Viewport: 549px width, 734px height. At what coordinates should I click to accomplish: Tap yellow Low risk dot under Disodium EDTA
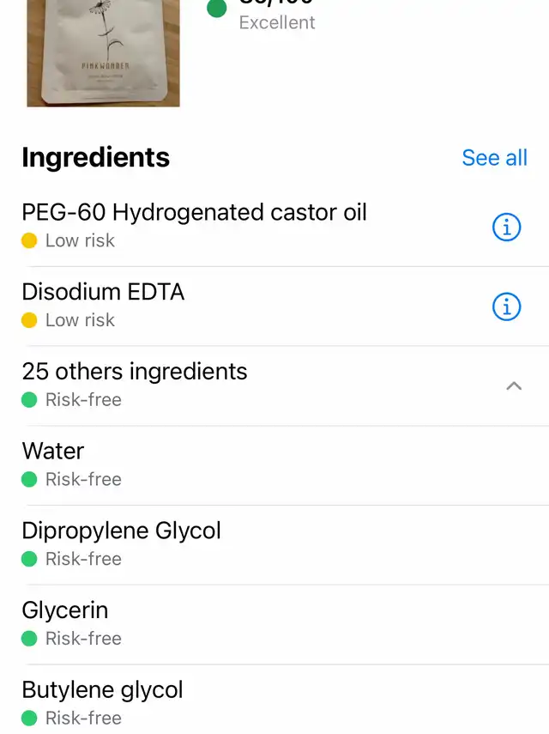(x=29, y=320)
